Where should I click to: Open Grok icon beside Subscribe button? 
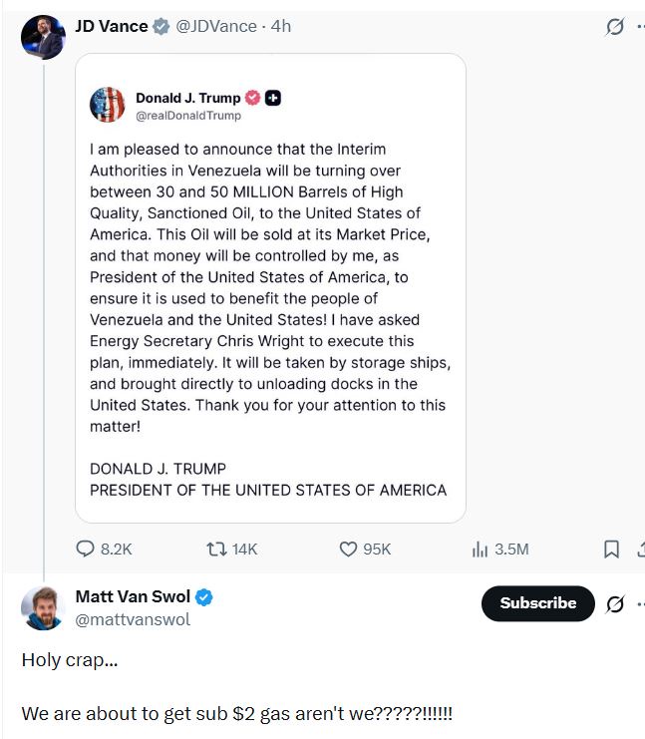click(x=615, y=603)
